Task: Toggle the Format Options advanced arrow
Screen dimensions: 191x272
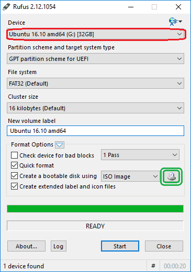Action: (60, 145)
